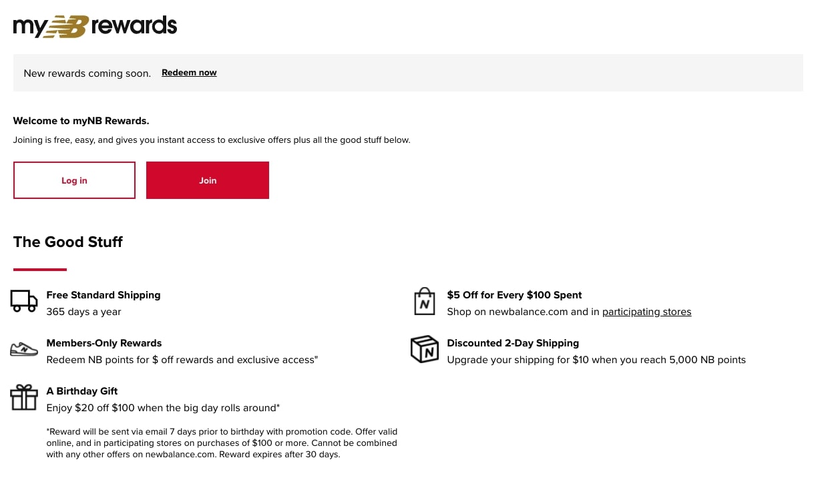
Task: Click the Discounted 2-Day Shipping heading
Action: (x=513, y=343)
